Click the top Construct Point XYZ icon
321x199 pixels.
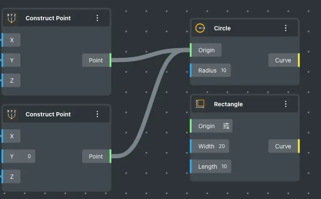(12, 18)
